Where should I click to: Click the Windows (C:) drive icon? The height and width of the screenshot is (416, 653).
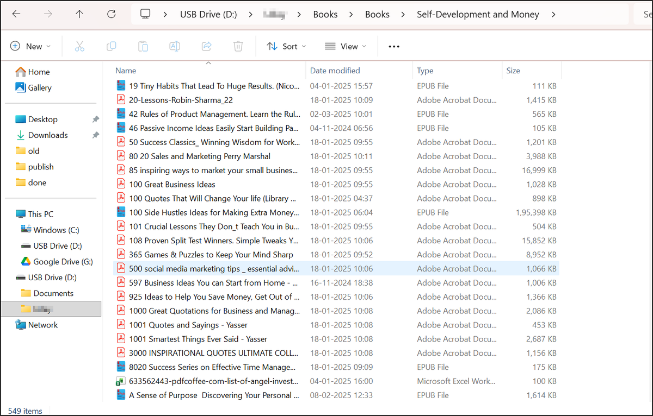click(x=26, y=230)
